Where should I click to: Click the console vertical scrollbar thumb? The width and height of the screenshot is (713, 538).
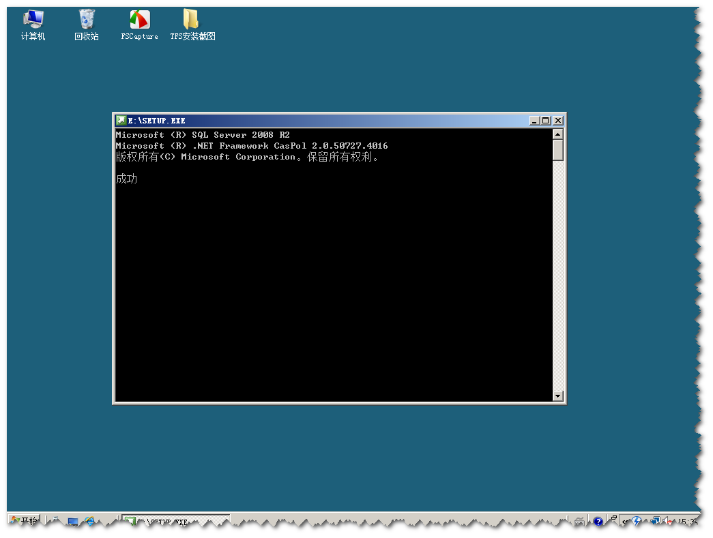[558, 150]
